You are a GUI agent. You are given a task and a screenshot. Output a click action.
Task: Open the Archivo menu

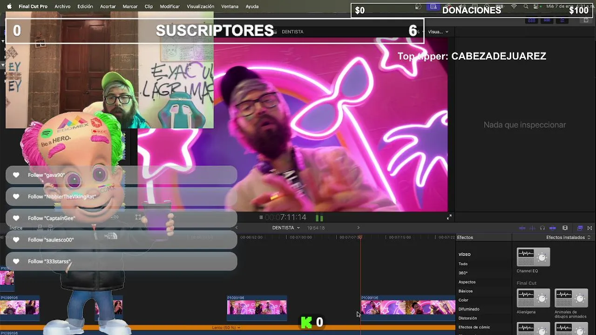(62, 7)
